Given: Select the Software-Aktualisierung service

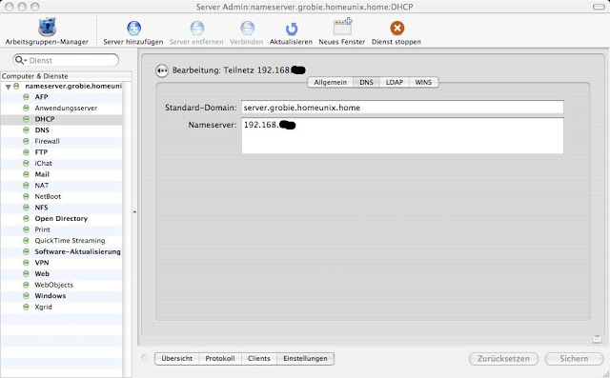Looking at the screenshot, I should [77, 251].
